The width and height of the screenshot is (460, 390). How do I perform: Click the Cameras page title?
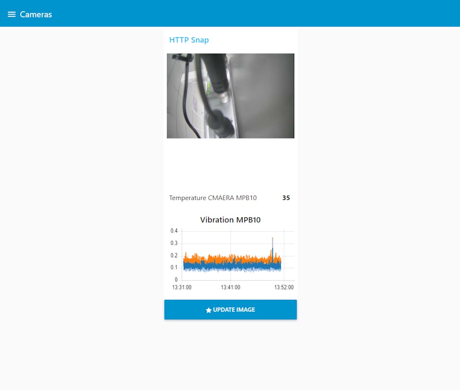(x=36, y=14)
